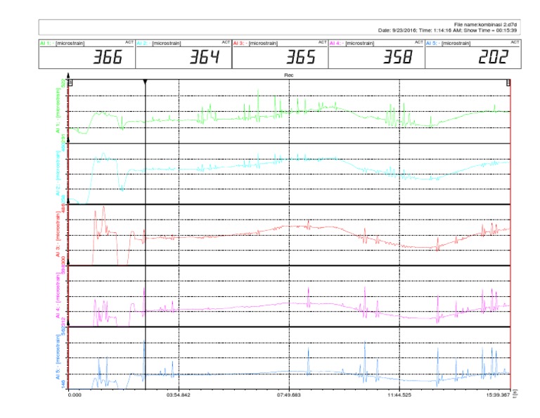Click the AI 2 digital meter value 364
Screen dimensions: 540x418
coord(204,57)
